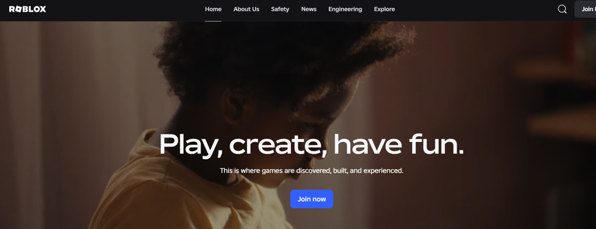Open the News section
The width and height of the screenshot is (596, 229).
pos(308,9)
